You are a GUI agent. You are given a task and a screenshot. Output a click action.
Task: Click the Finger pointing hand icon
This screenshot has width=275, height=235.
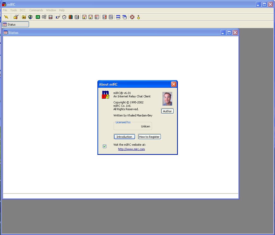[x=58, y=17]
